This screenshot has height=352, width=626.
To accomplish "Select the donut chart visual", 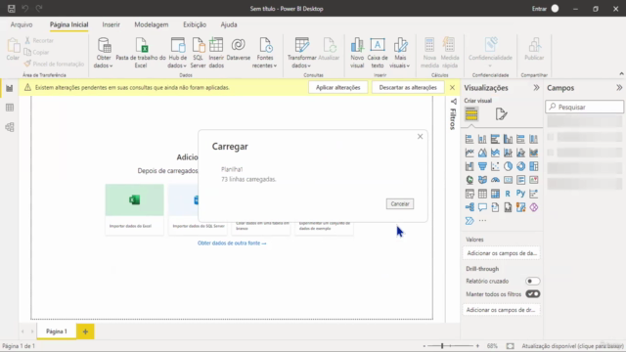I will (x=520, y=166).
